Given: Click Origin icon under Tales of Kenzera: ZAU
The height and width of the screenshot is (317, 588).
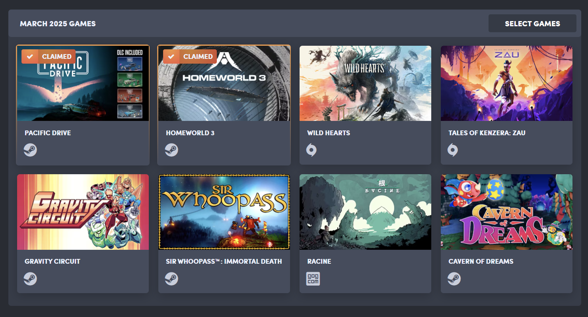Looking at the screenshot, I should 453,150.
